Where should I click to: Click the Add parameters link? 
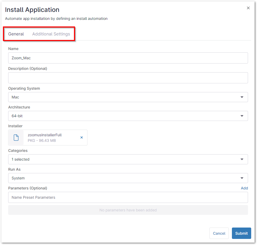pos(244,188)
